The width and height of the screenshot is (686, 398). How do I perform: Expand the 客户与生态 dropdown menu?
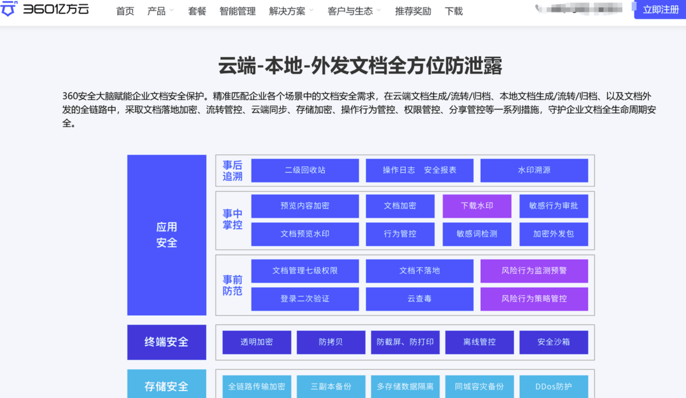(354, 11)
